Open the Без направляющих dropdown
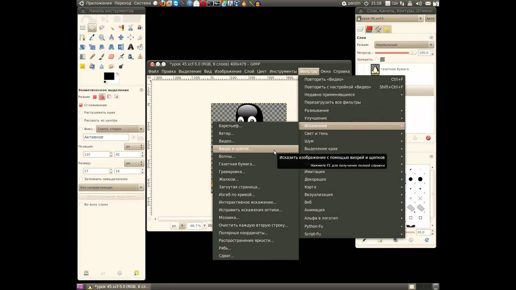 [x=111, y=188]
